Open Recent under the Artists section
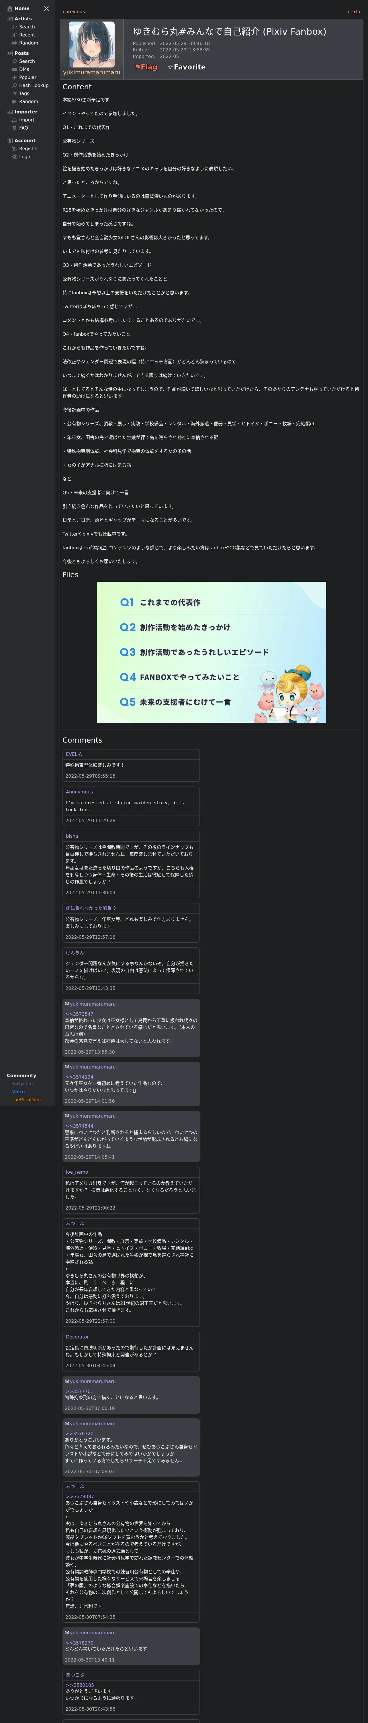368x1723 pixels. click(27, 35)
